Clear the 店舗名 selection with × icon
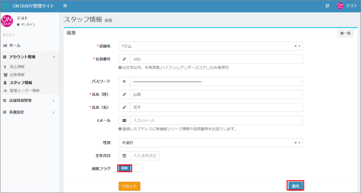 pos(295,46)
